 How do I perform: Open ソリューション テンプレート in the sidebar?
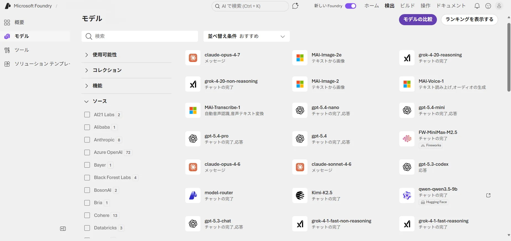click(x=35, y=64)
